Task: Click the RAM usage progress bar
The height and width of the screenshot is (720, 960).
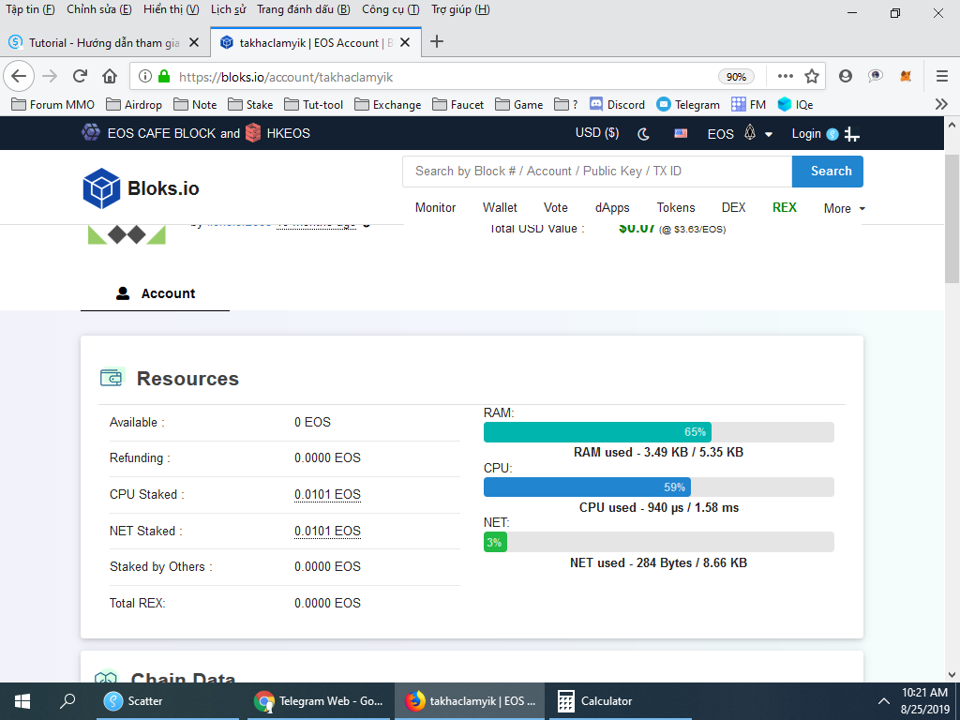Action: (658, 432)
